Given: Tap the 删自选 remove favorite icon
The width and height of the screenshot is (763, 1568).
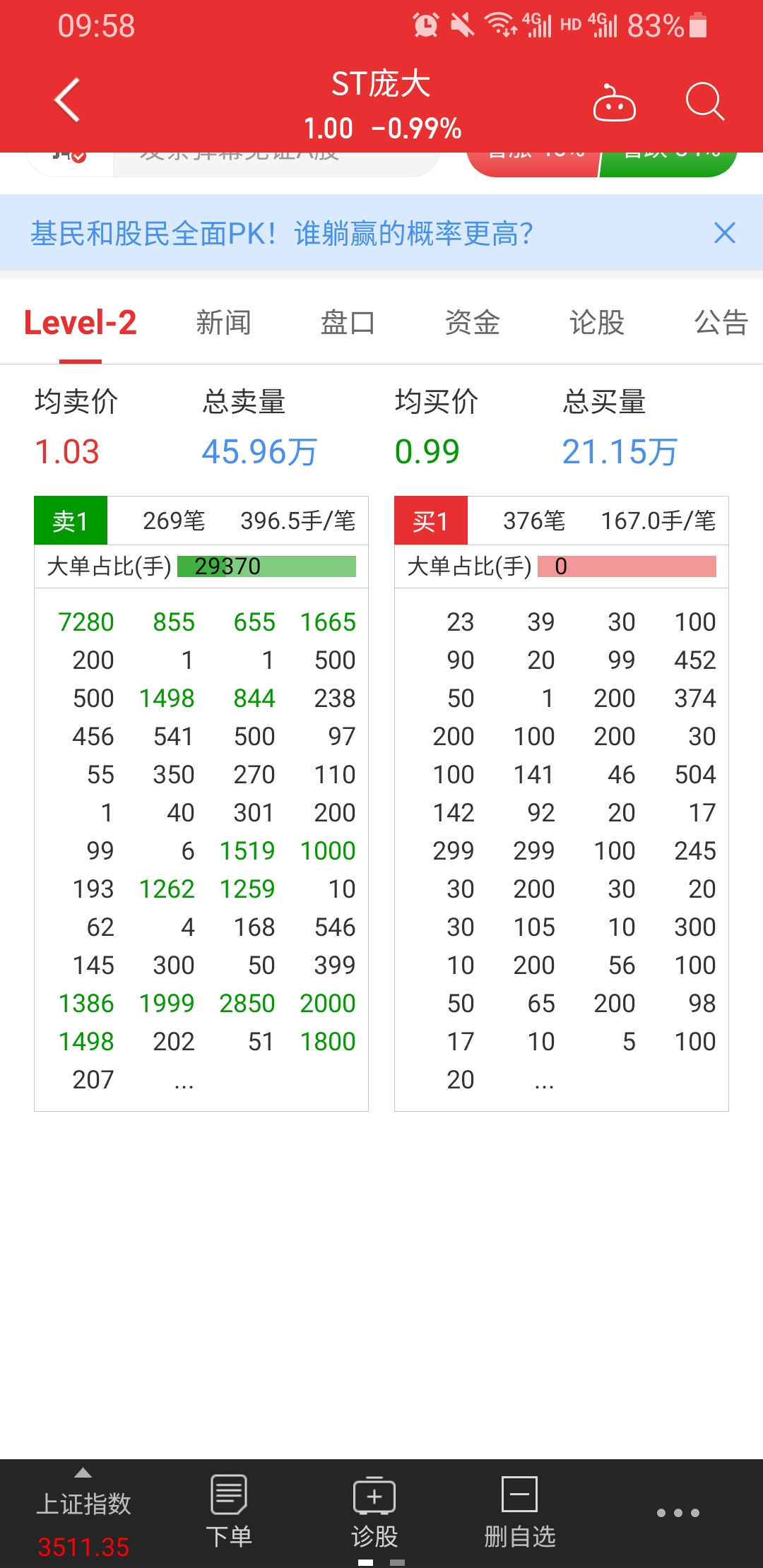Looking at the screenshot, I should click(520, 1494).
